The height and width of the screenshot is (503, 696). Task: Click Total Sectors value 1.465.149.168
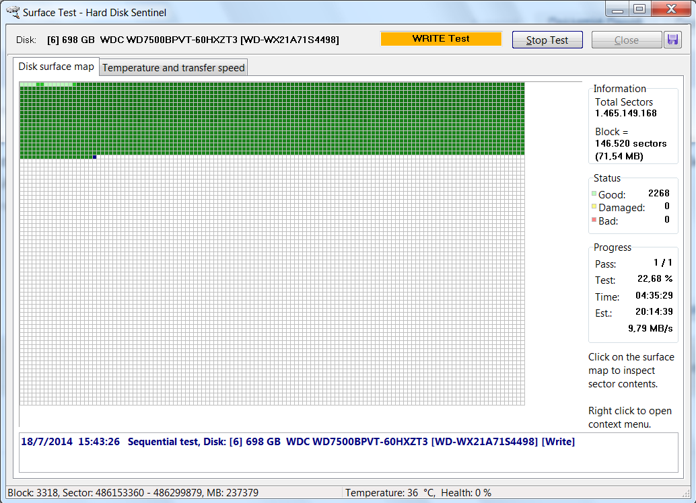pyautogui.click(x=626, y=113)
